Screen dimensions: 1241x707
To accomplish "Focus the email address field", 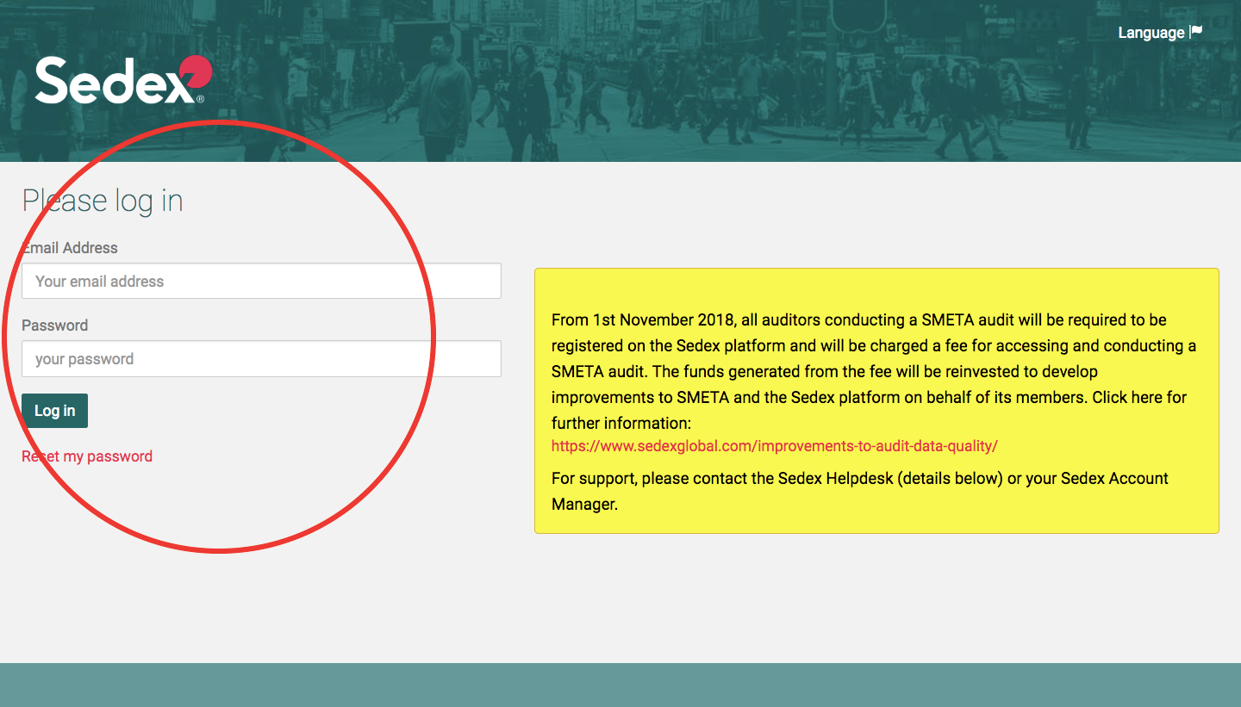I will point(261,281).
